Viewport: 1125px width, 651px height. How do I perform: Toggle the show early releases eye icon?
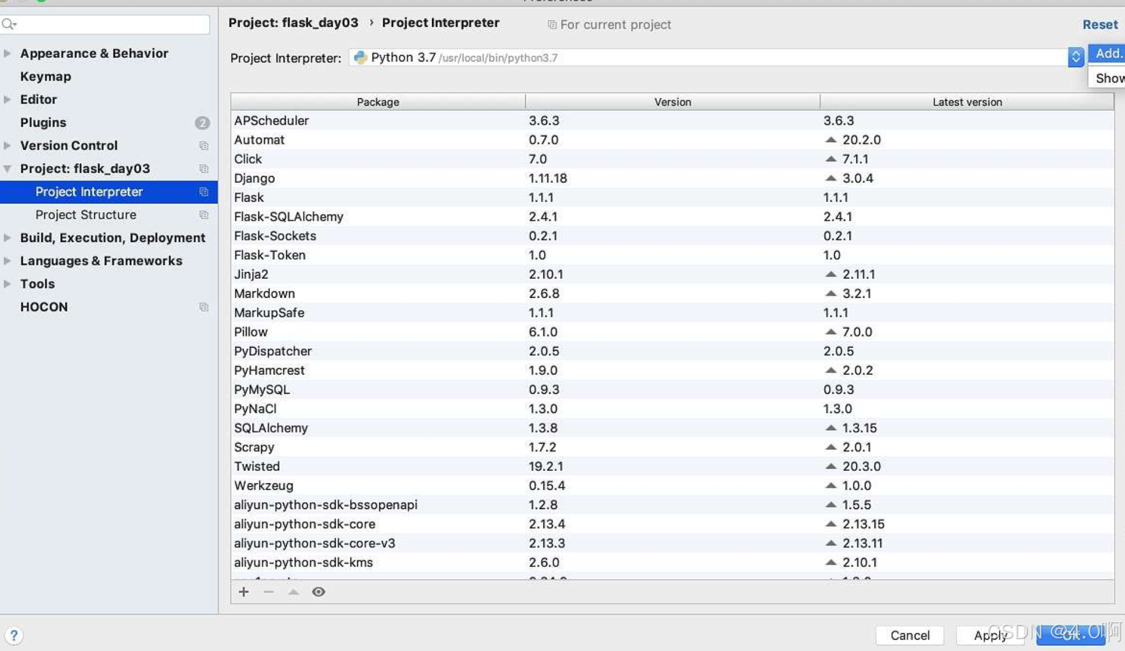tap(319, 592)
